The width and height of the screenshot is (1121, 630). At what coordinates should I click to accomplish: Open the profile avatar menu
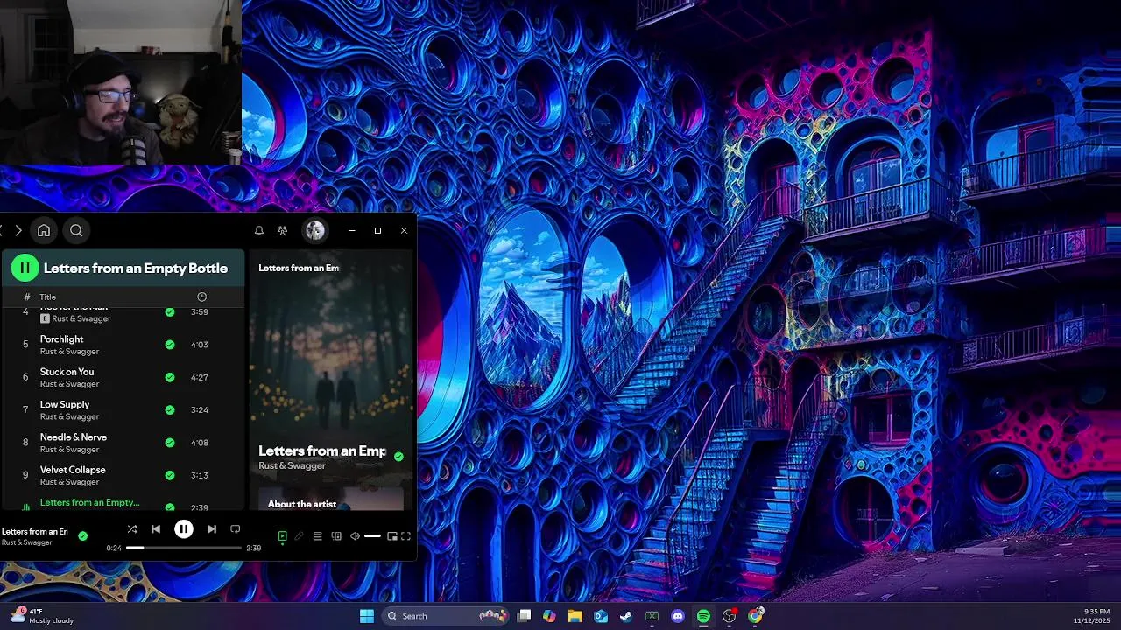pyautogui.click(x=314, y=230)
